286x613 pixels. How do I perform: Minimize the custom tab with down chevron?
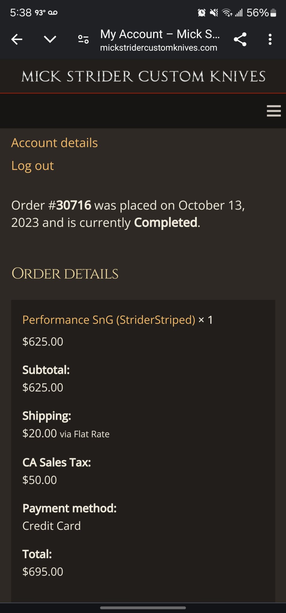pos(50,39)
